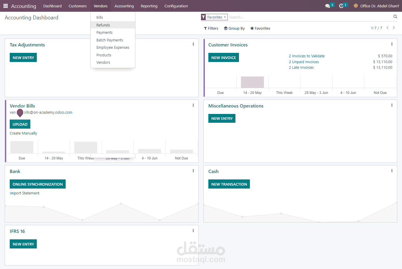
Task: Open the Reporting menu
Action: (149, 6)
